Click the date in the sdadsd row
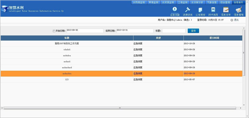Image resolution: width=249 pixels, height=118 pixels. [189, 50]
